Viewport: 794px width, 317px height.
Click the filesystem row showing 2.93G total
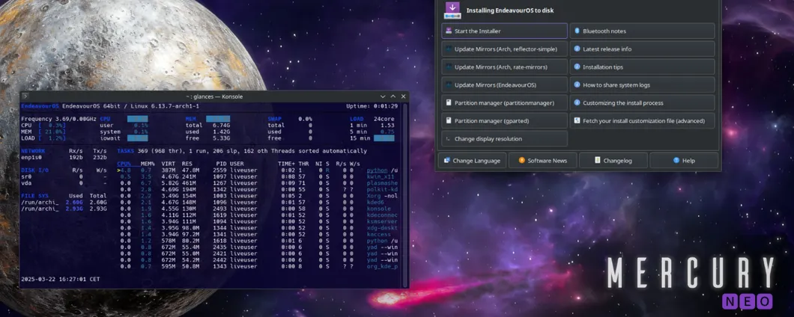coord(64,209)
